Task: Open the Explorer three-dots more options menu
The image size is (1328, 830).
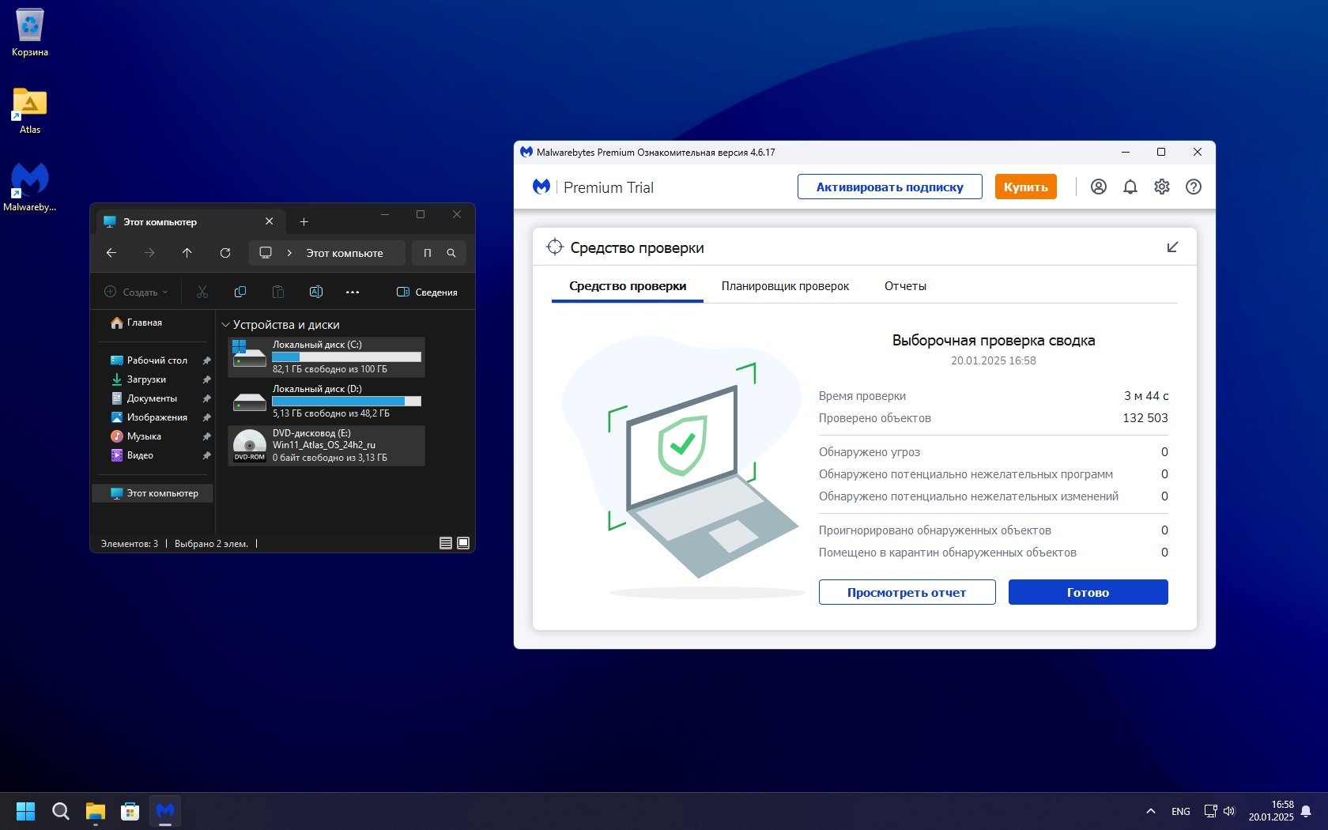Action: (x=353, y=292)
